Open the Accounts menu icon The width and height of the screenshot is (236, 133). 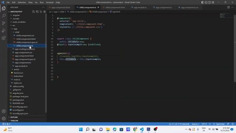pyautogui.click(x=4, y=111)
